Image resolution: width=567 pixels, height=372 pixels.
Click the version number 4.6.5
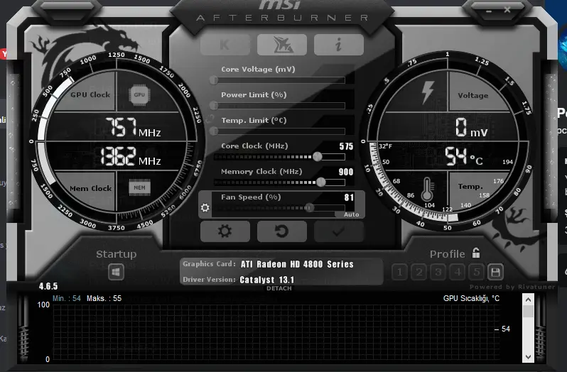[x=48, y=286]
